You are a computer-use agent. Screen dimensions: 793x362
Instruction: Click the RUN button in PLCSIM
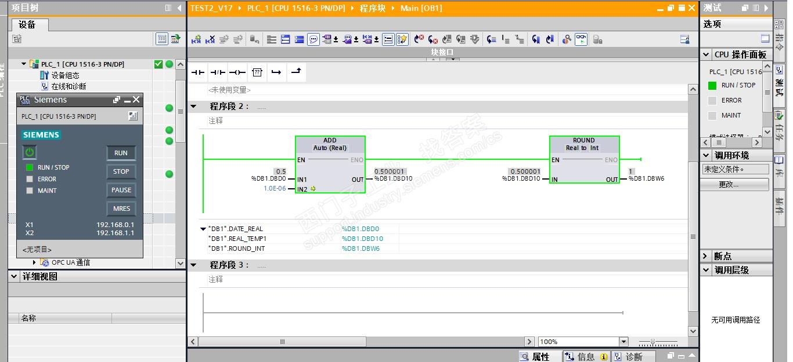pos(121,153)
